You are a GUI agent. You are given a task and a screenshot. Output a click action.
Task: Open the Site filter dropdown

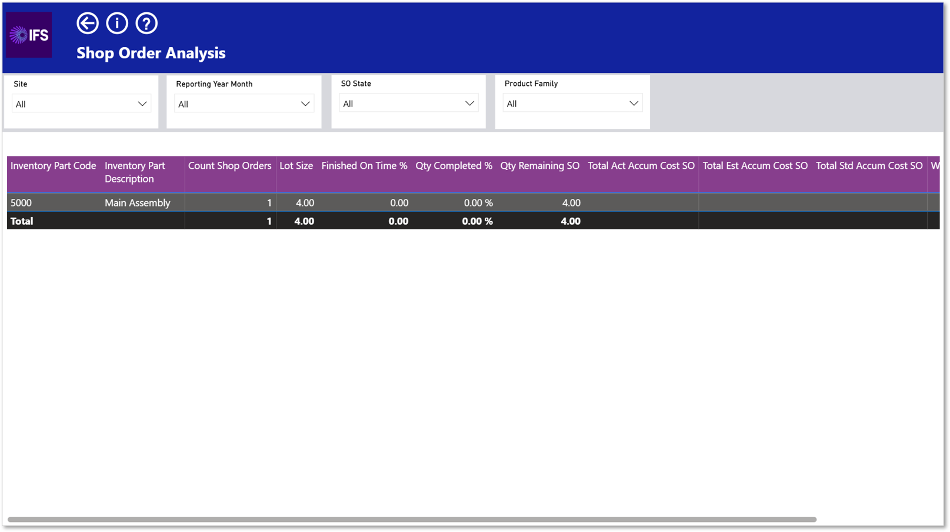click(x=81, y=104)
